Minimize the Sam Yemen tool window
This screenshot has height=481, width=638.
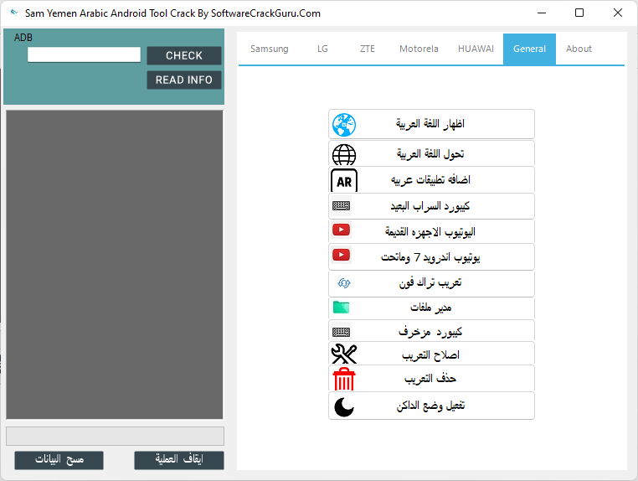pos(542,13)
